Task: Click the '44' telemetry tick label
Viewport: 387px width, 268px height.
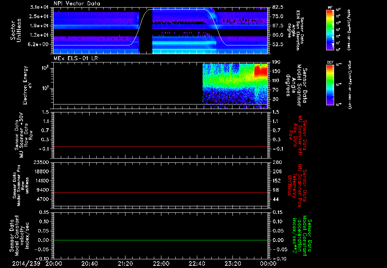Action: [276, 199]
